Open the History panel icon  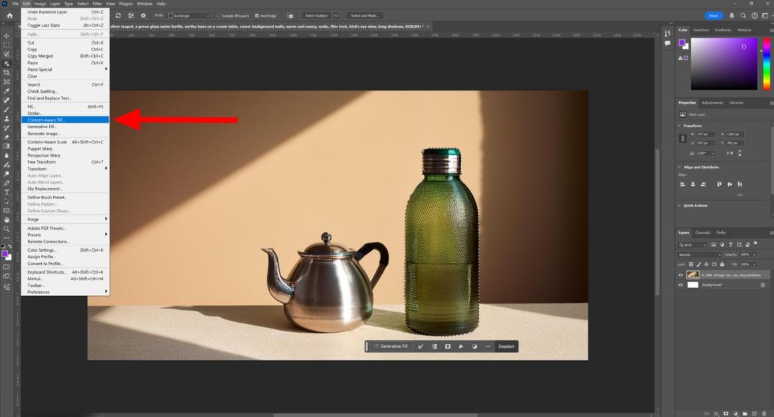coord(668,34)
